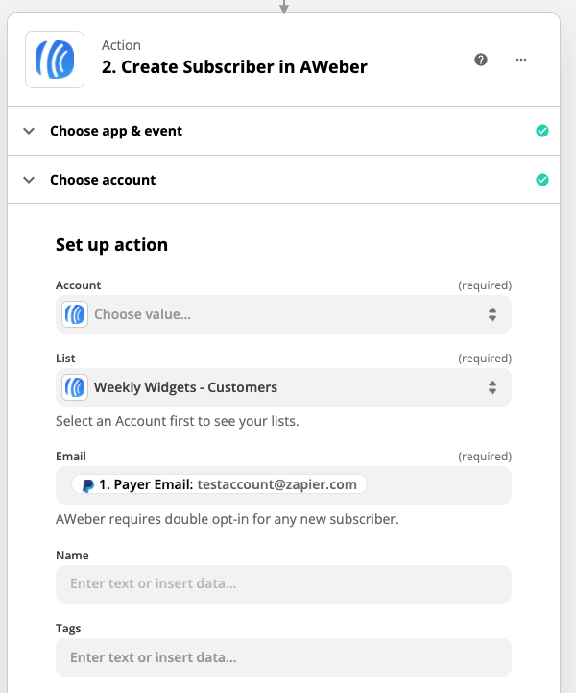Open the three-dot more options menu
Viewport: 576px width, 693px height.
521,60
